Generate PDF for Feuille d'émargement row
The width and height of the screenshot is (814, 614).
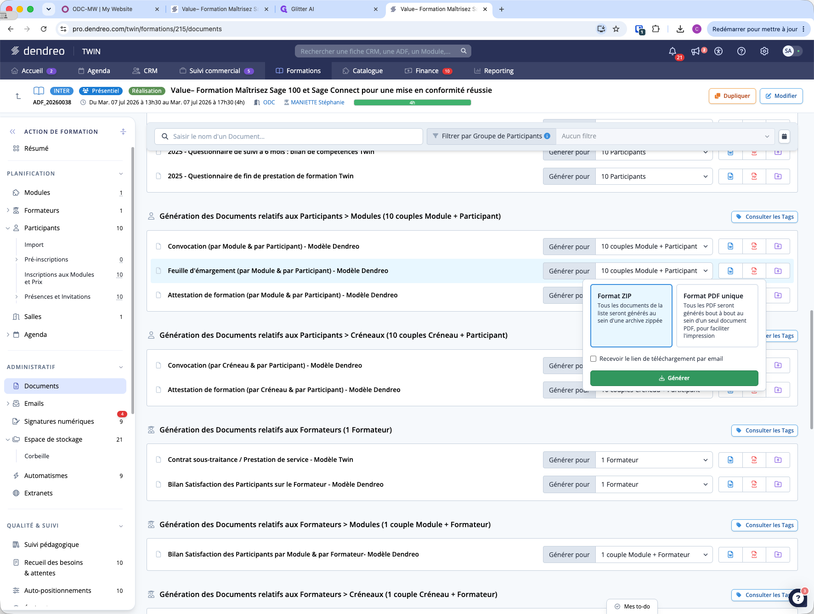click(754, 271)
